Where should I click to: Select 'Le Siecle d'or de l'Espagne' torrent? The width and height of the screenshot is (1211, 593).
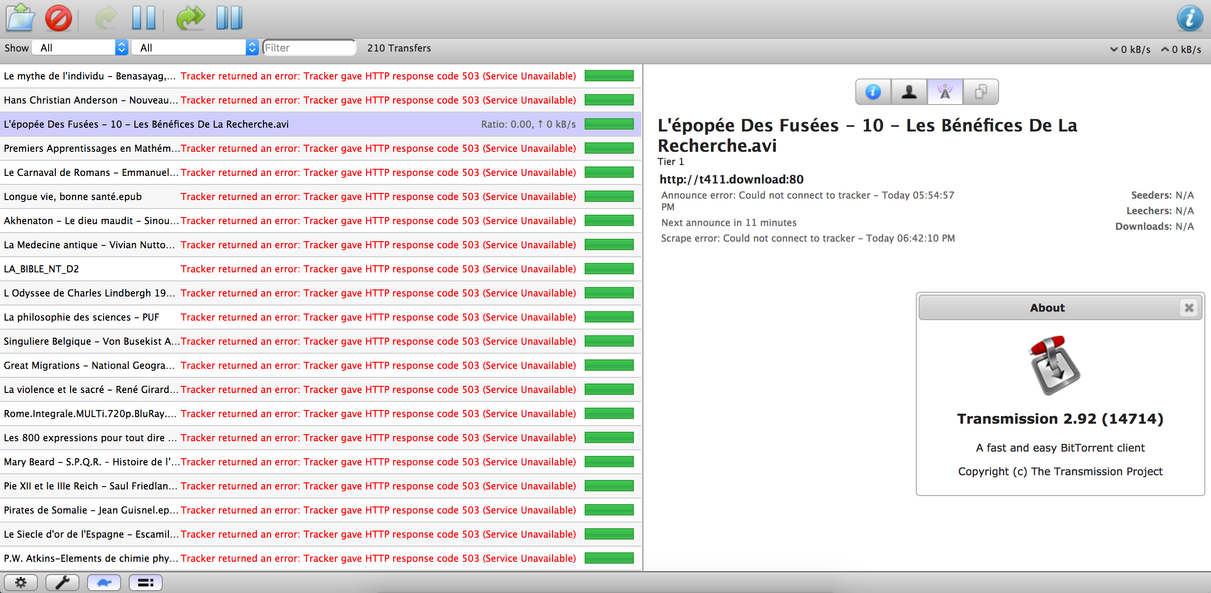click(x=321, y=534)
